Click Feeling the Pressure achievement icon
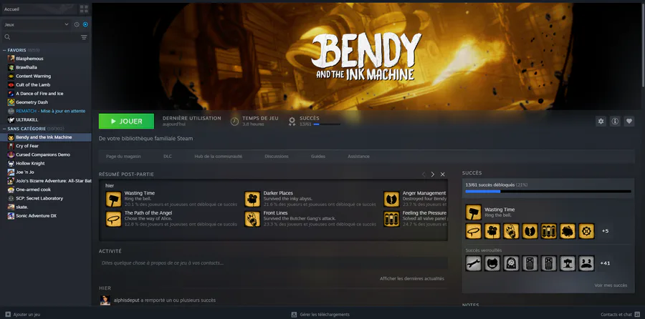The width and height of the screenshot is (645, 319). (391, 219)
